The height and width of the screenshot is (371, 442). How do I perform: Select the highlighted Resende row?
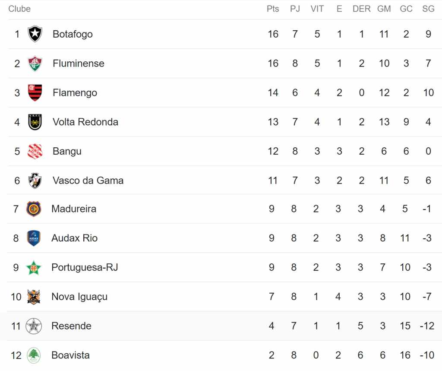click(x=221, y=326)
